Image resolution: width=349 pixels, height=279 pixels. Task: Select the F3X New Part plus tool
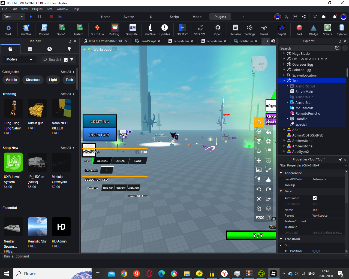tap(259, 160)
